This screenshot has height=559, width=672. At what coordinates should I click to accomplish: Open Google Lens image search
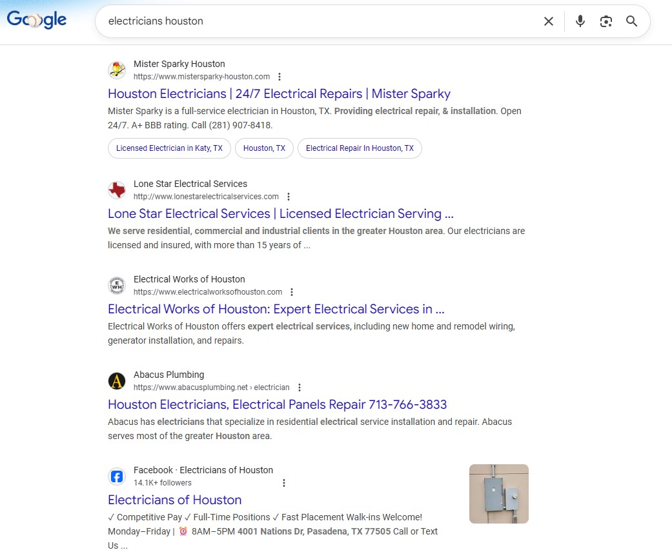tap(606, 21)
